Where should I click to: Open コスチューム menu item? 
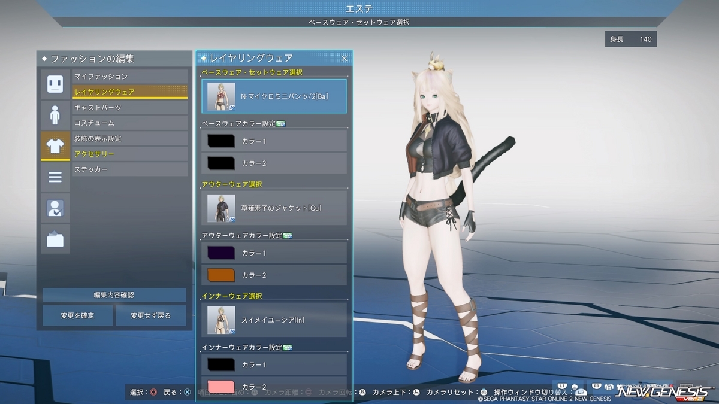point(130,123)
